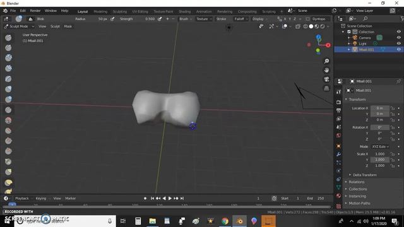Open the Render properties tab icon

click(338, 102)
